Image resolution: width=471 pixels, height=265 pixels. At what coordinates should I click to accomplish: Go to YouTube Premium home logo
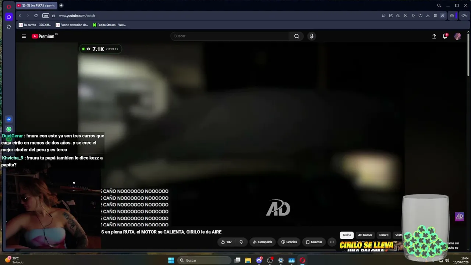[x=43, y=36]
